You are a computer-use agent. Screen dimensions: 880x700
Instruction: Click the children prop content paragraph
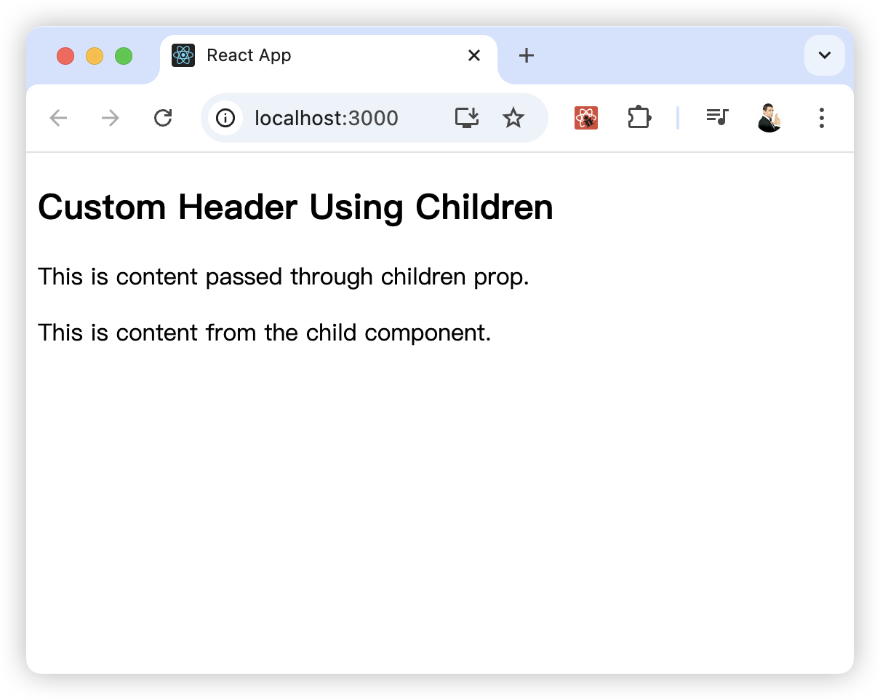(284, 277)
